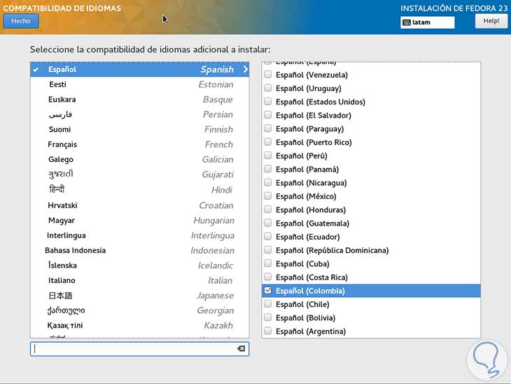Viewport: 511px width, 384px height.
Task: Select Italiano in the language list
Action: pyautogui.click(x=62, y=280)
